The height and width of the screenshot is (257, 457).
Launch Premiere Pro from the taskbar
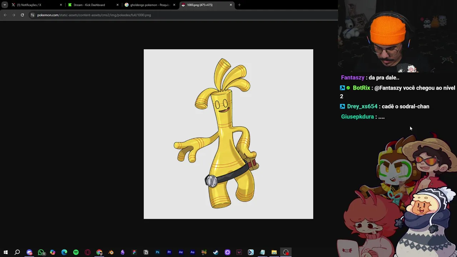click(x=169, y=252)
